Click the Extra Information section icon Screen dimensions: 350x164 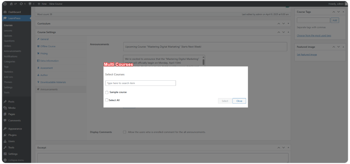point(39,60)
